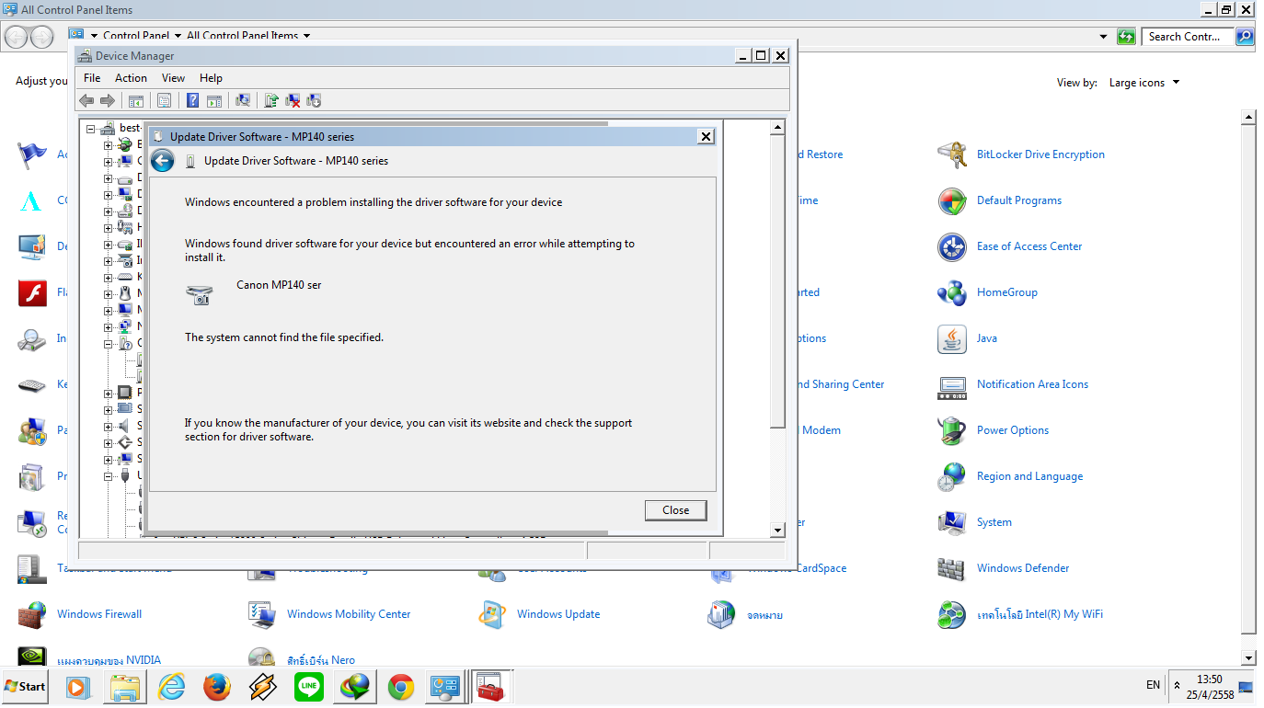The height and width of the screenshot is (708, 1264).
Task: Expand the tree node with the mouse icon
Action: (108, 294)
